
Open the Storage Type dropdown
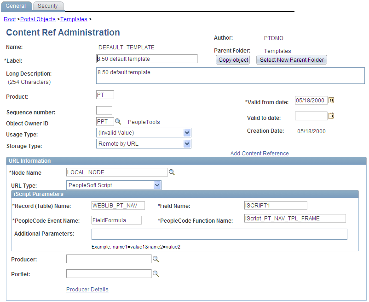tap(186, 144)
